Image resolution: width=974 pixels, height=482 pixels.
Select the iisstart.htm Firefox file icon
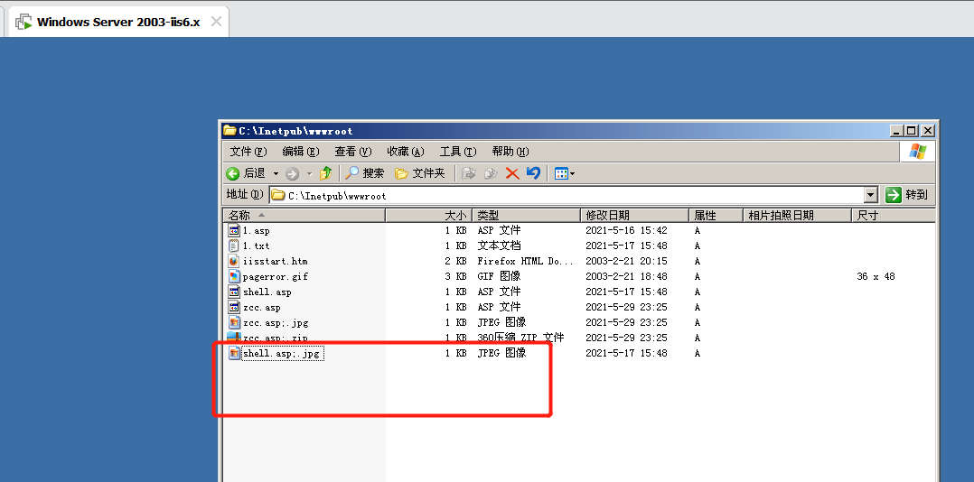(x=234, y=261)
